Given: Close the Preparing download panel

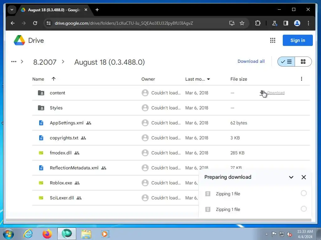Looking at the screenshot, I should [303, 177].
